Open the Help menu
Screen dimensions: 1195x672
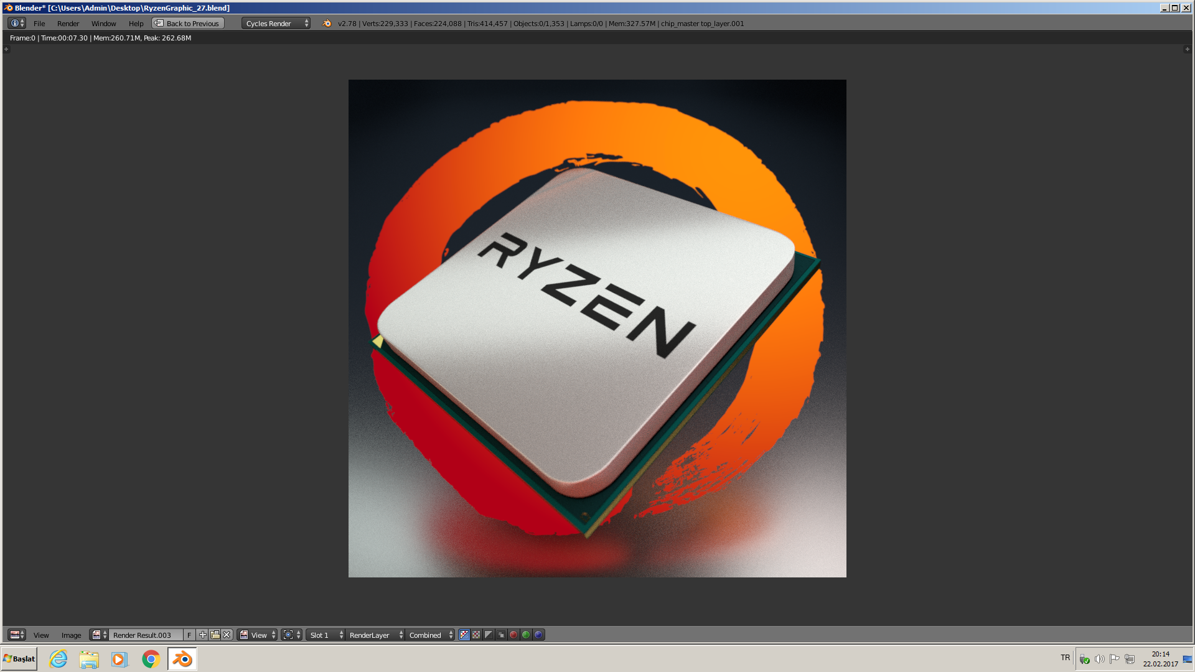tap(136, 24)
